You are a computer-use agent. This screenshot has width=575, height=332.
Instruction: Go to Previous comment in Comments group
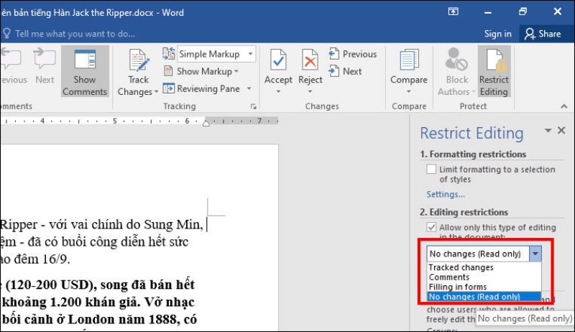point(14,66)
